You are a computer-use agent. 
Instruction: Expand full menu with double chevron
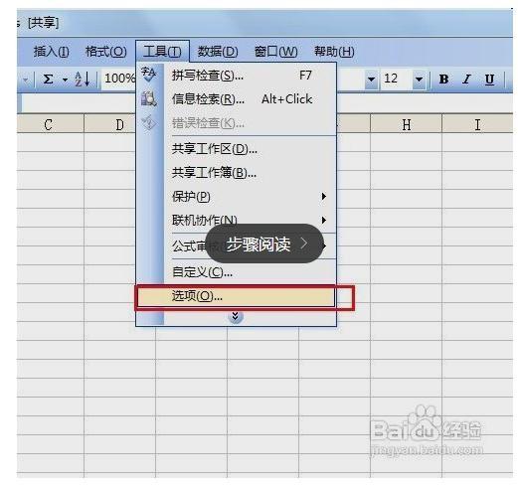pyautogui.click(x=236, y=316)
